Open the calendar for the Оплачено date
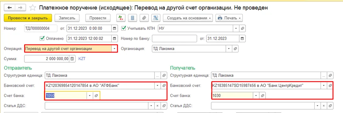 [115, 39]
